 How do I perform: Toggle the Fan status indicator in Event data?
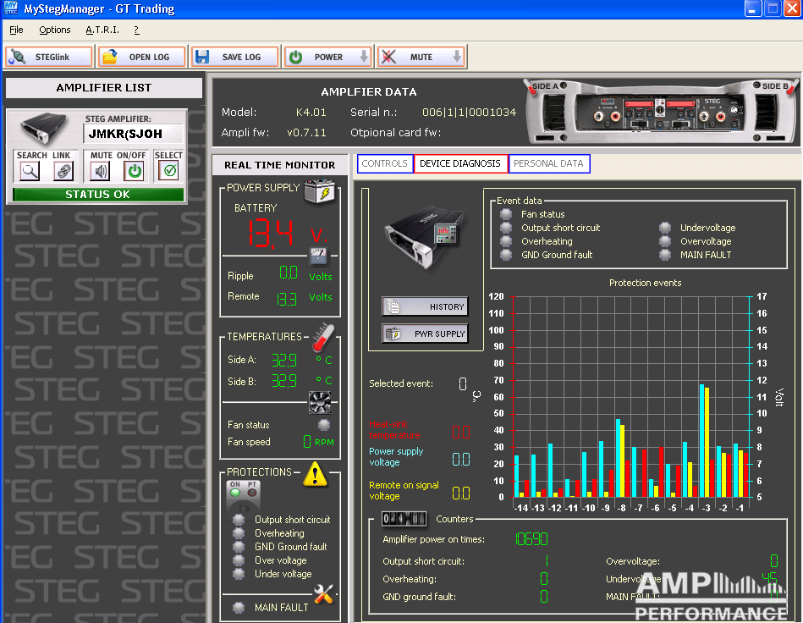tap(506, 214)
